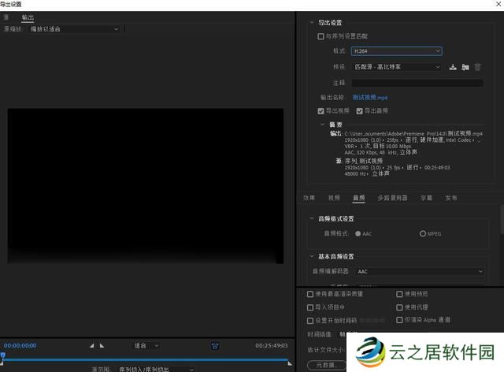Enable the 与序列设置匹配 checkbox
The height and width of the screenshot is (372, 504).
coord(321,36)
